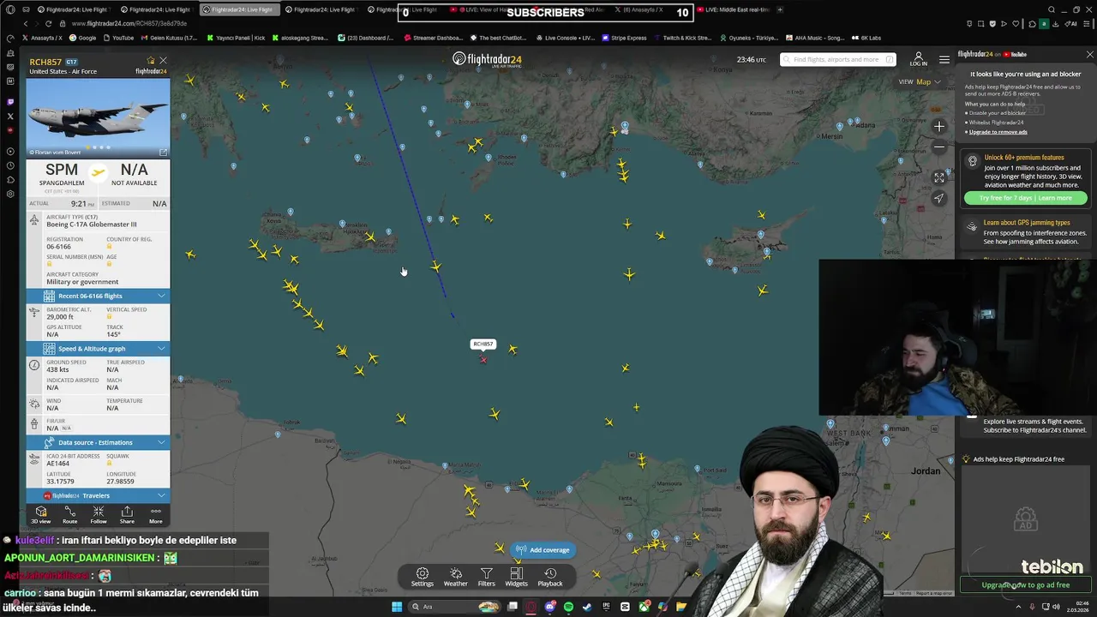Open the Weather layers
This screenshot has height=617, width=1097.
click(456, 577)
